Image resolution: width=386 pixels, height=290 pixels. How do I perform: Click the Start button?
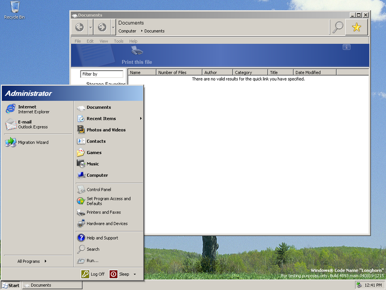pos(11,285)
